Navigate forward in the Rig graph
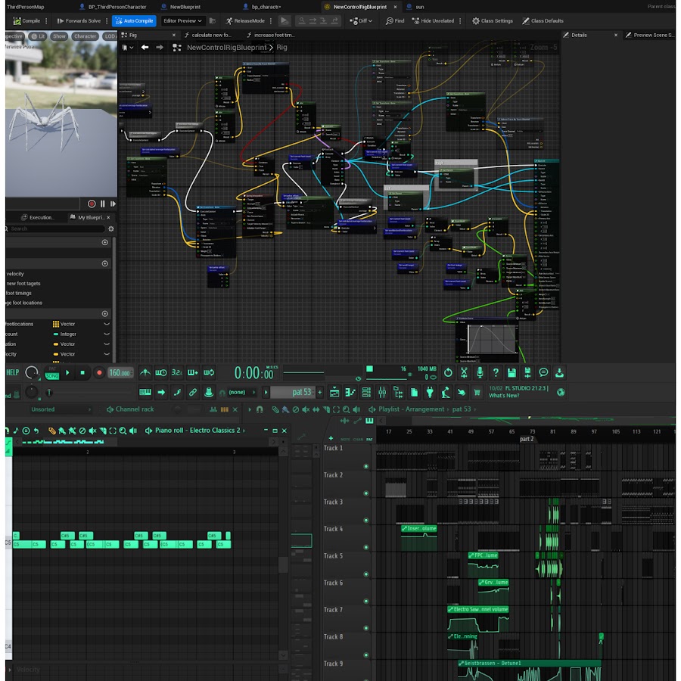 pyautogui.click(x=160, y=48)
